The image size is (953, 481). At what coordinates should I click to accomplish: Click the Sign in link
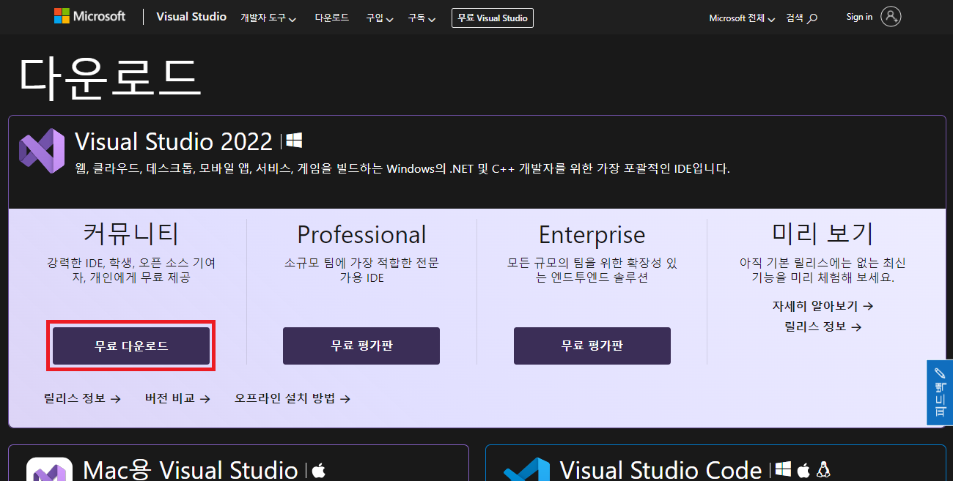(859, 17)
